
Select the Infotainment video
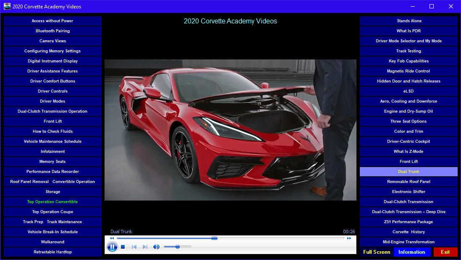coord(52,152)
